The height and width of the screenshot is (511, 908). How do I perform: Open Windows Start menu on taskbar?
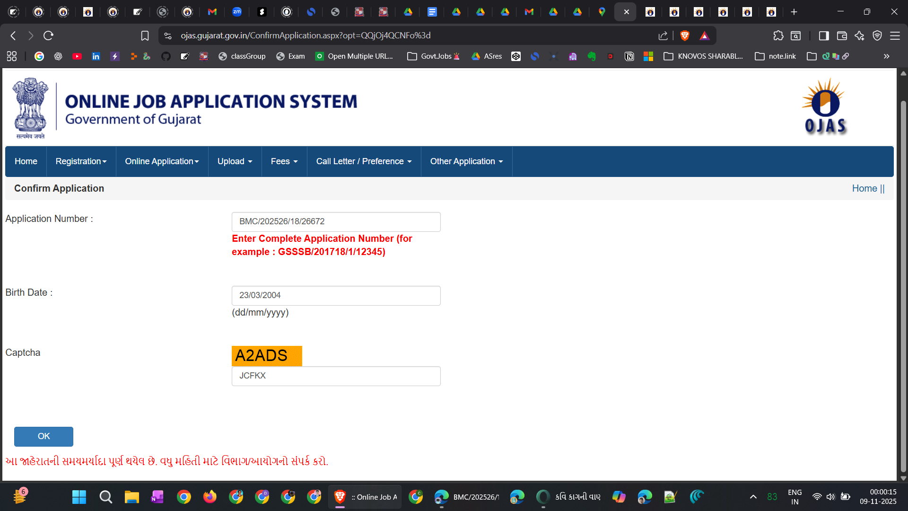[79, 497]
